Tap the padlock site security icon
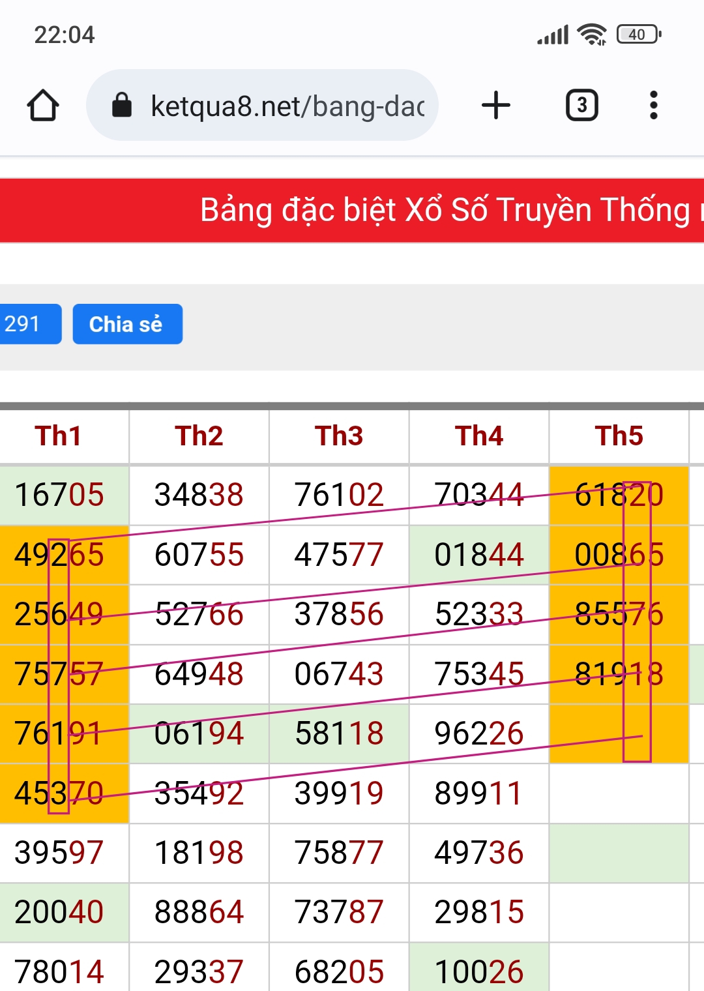The height and width of the screenshot is (991, 704). point(122,105)
